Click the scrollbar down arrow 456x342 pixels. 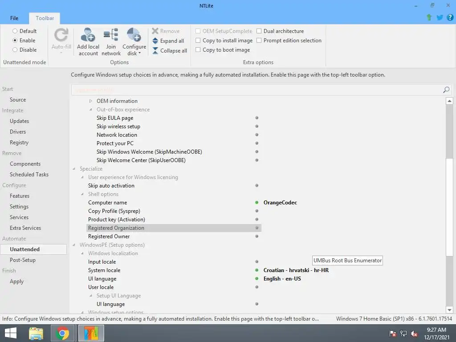(449, 310)
